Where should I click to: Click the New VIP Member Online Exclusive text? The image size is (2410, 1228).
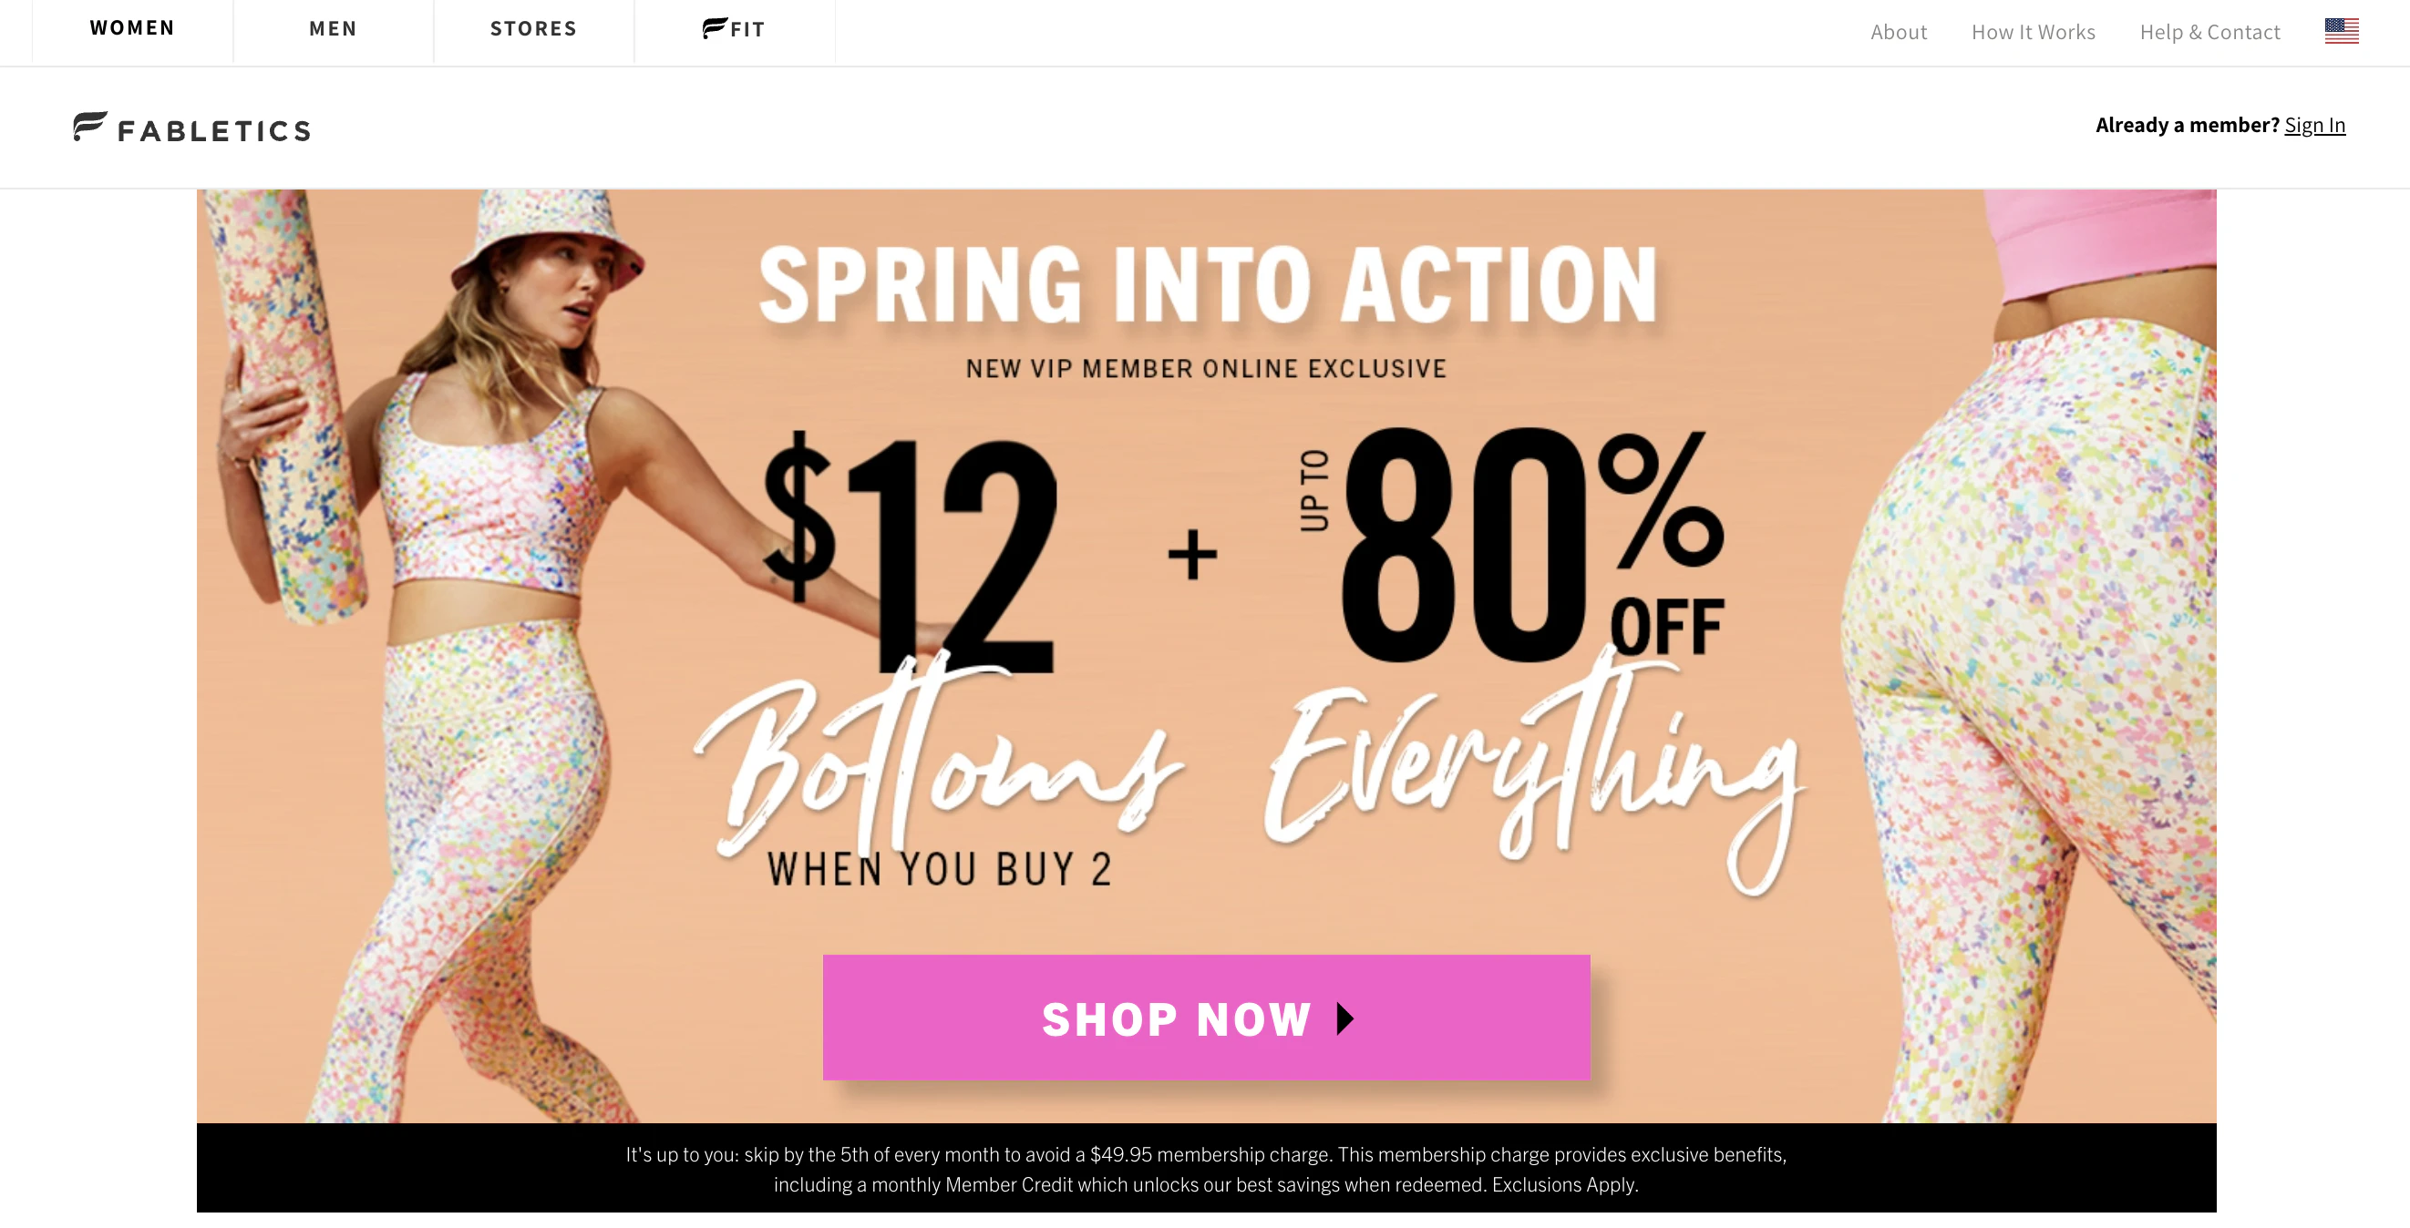coord(1206,369)
